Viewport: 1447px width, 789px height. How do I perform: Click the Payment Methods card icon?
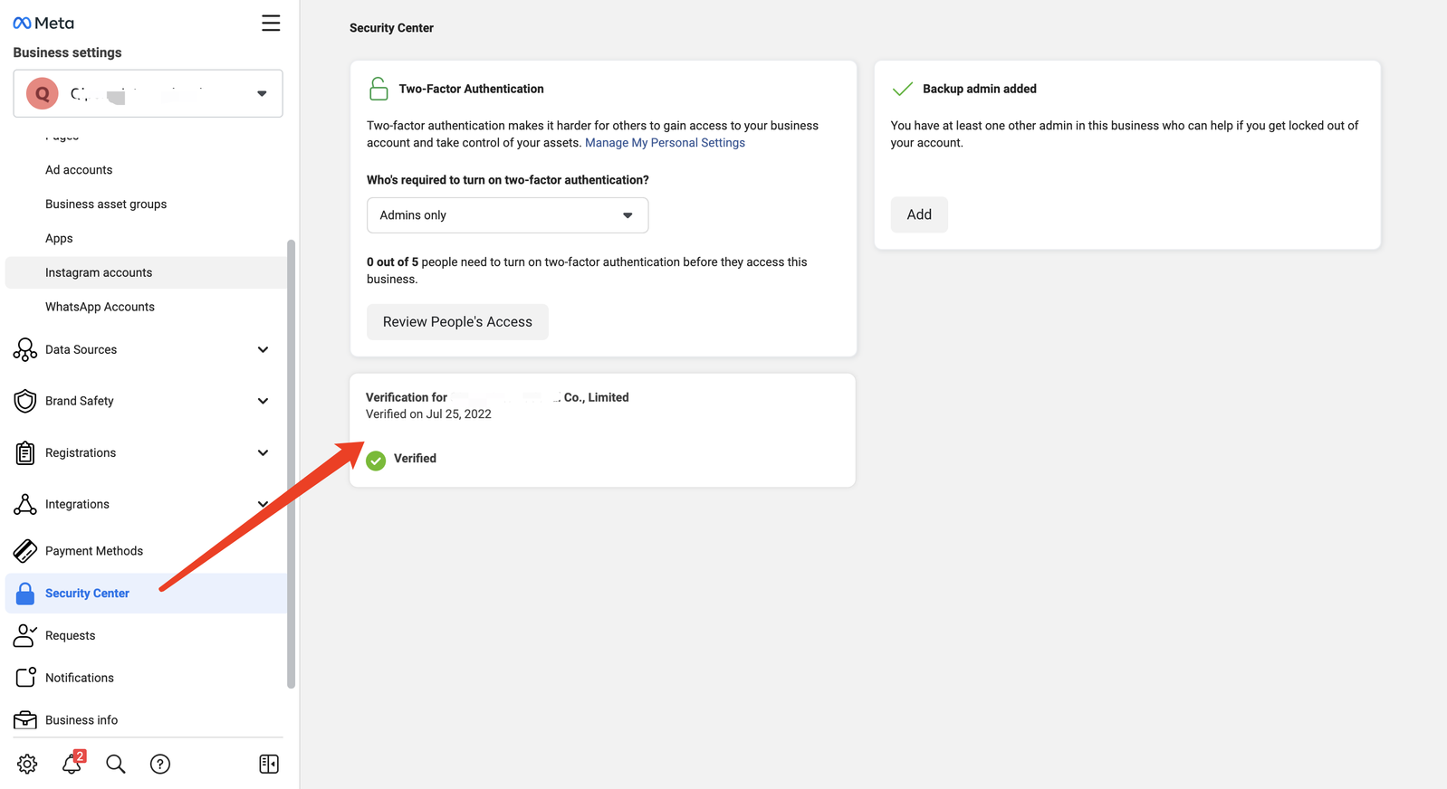coord(25,550)
